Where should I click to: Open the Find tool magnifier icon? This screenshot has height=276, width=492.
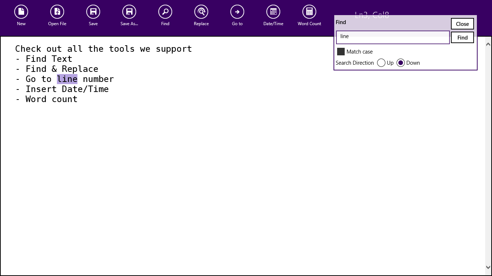[165, 12]
